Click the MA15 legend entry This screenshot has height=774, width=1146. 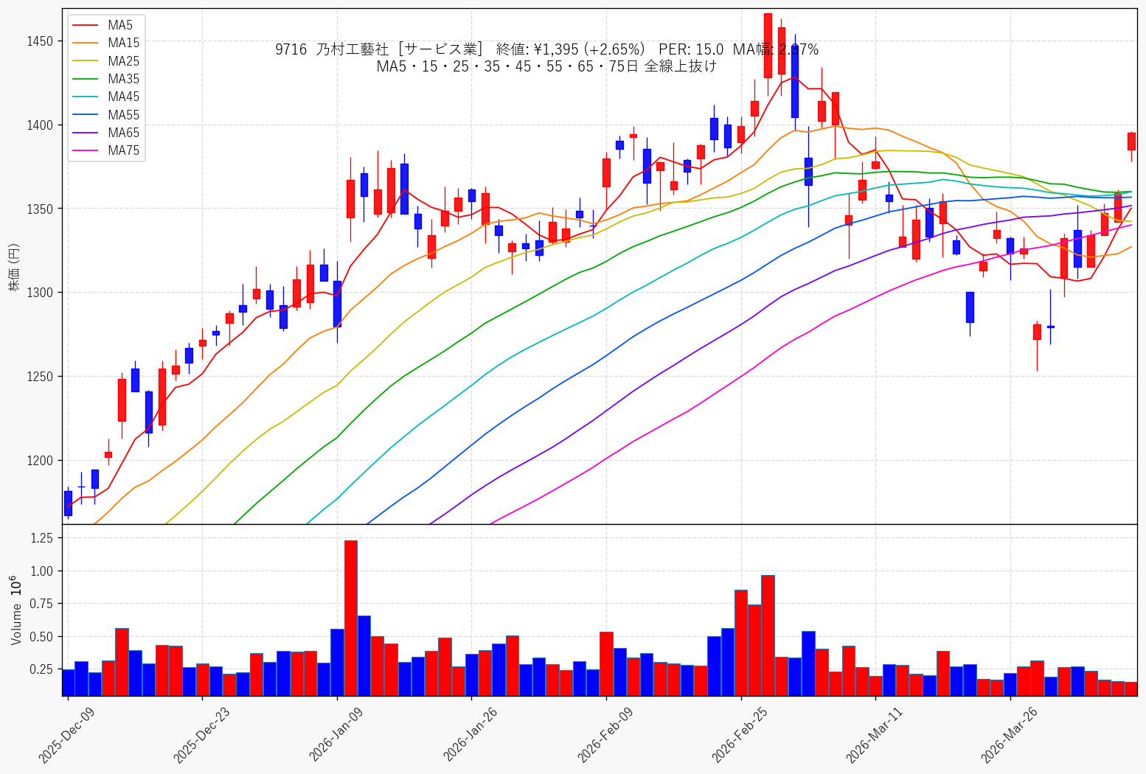click(105, 43)
